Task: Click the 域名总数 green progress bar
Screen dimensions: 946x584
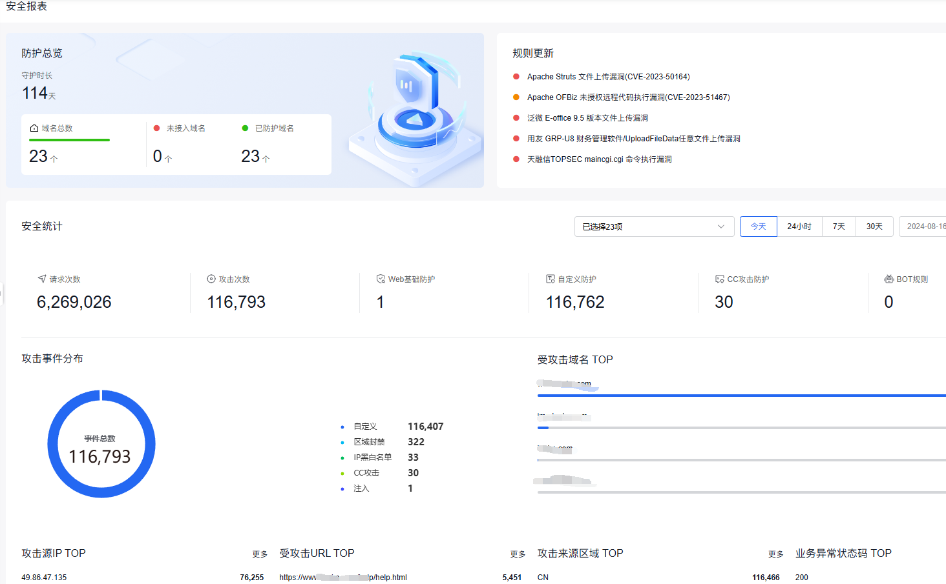Action: click(70, 140)
